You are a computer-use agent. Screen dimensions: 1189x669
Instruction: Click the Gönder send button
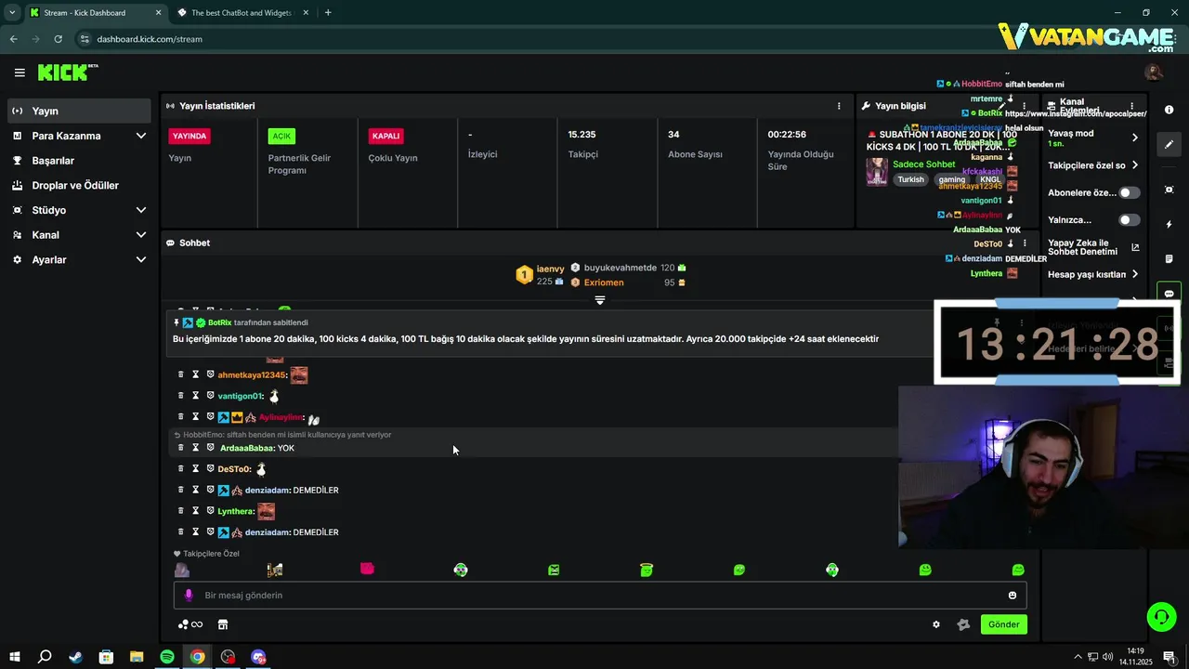(x=1003, y=624)
